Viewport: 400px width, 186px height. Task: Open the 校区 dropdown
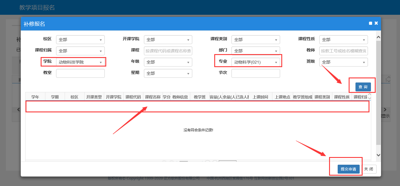80,40
